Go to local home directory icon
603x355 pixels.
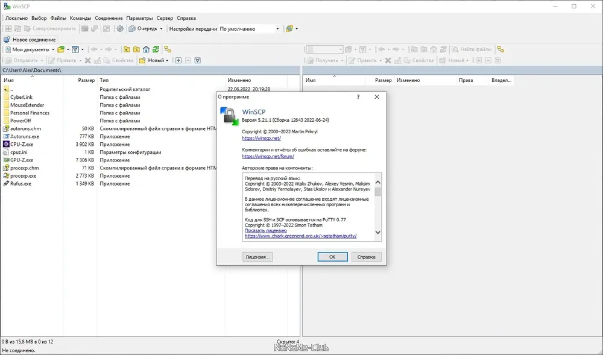click(146, 49)
